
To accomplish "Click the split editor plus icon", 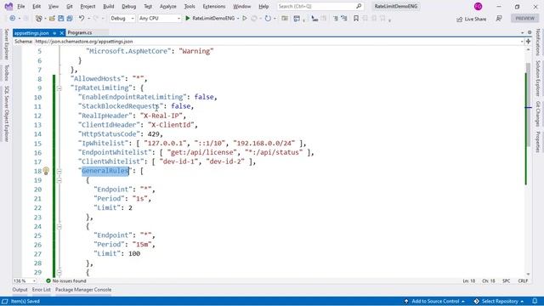I will (x=528, y=42).
